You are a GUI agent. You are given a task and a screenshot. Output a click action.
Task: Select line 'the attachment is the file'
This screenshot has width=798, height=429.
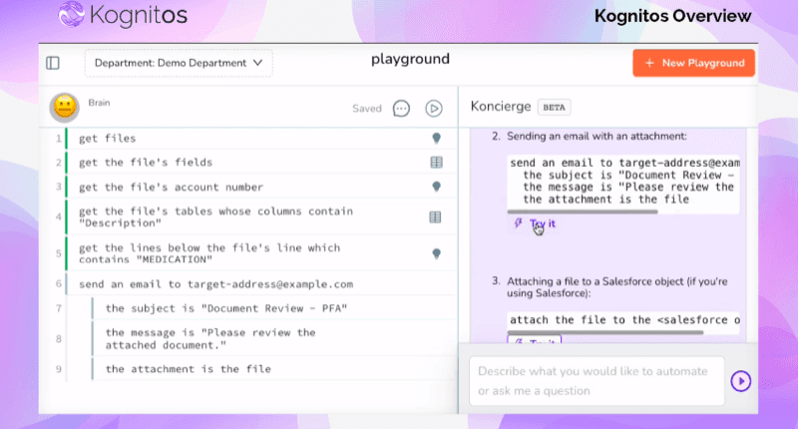(188, 369)
